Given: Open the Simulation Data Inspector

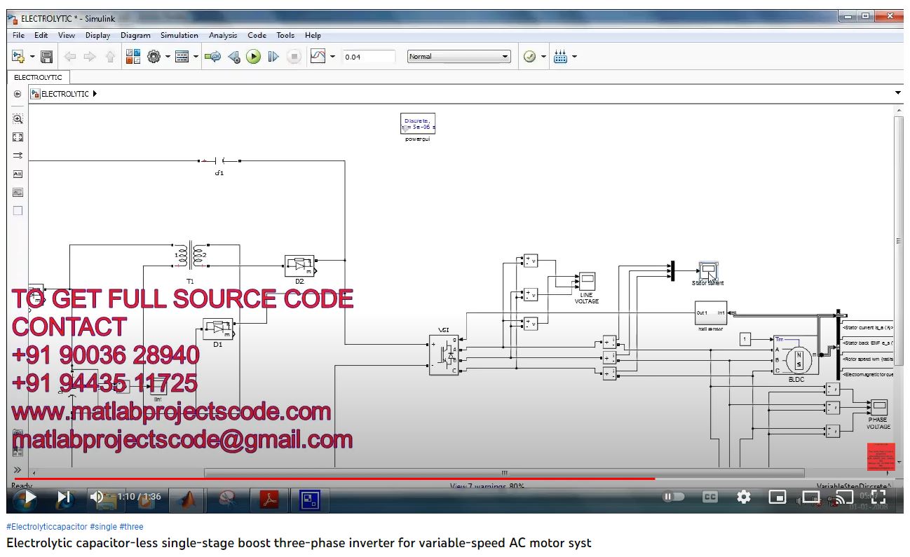Looking at the screenshot, I should click(x=318, y=57).
